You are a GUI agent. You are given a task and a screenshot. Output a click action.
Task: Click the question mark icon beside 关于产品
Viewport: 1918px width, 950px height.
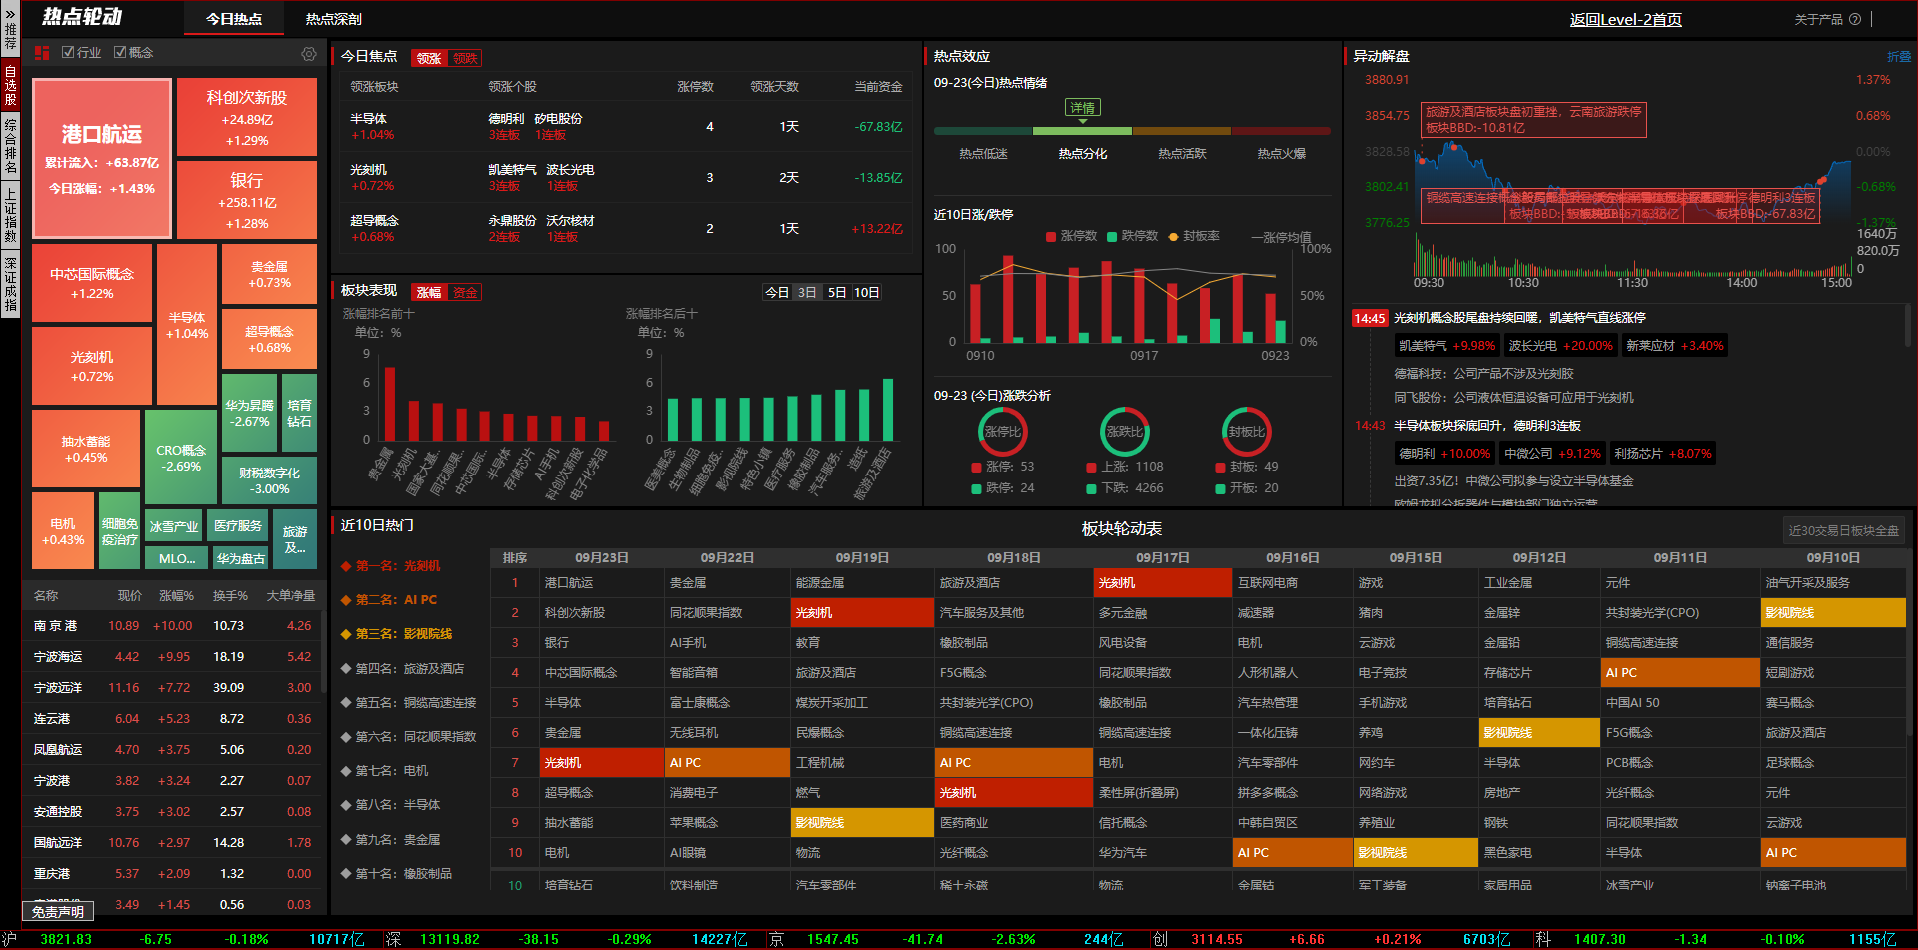tap(1855, 19)
